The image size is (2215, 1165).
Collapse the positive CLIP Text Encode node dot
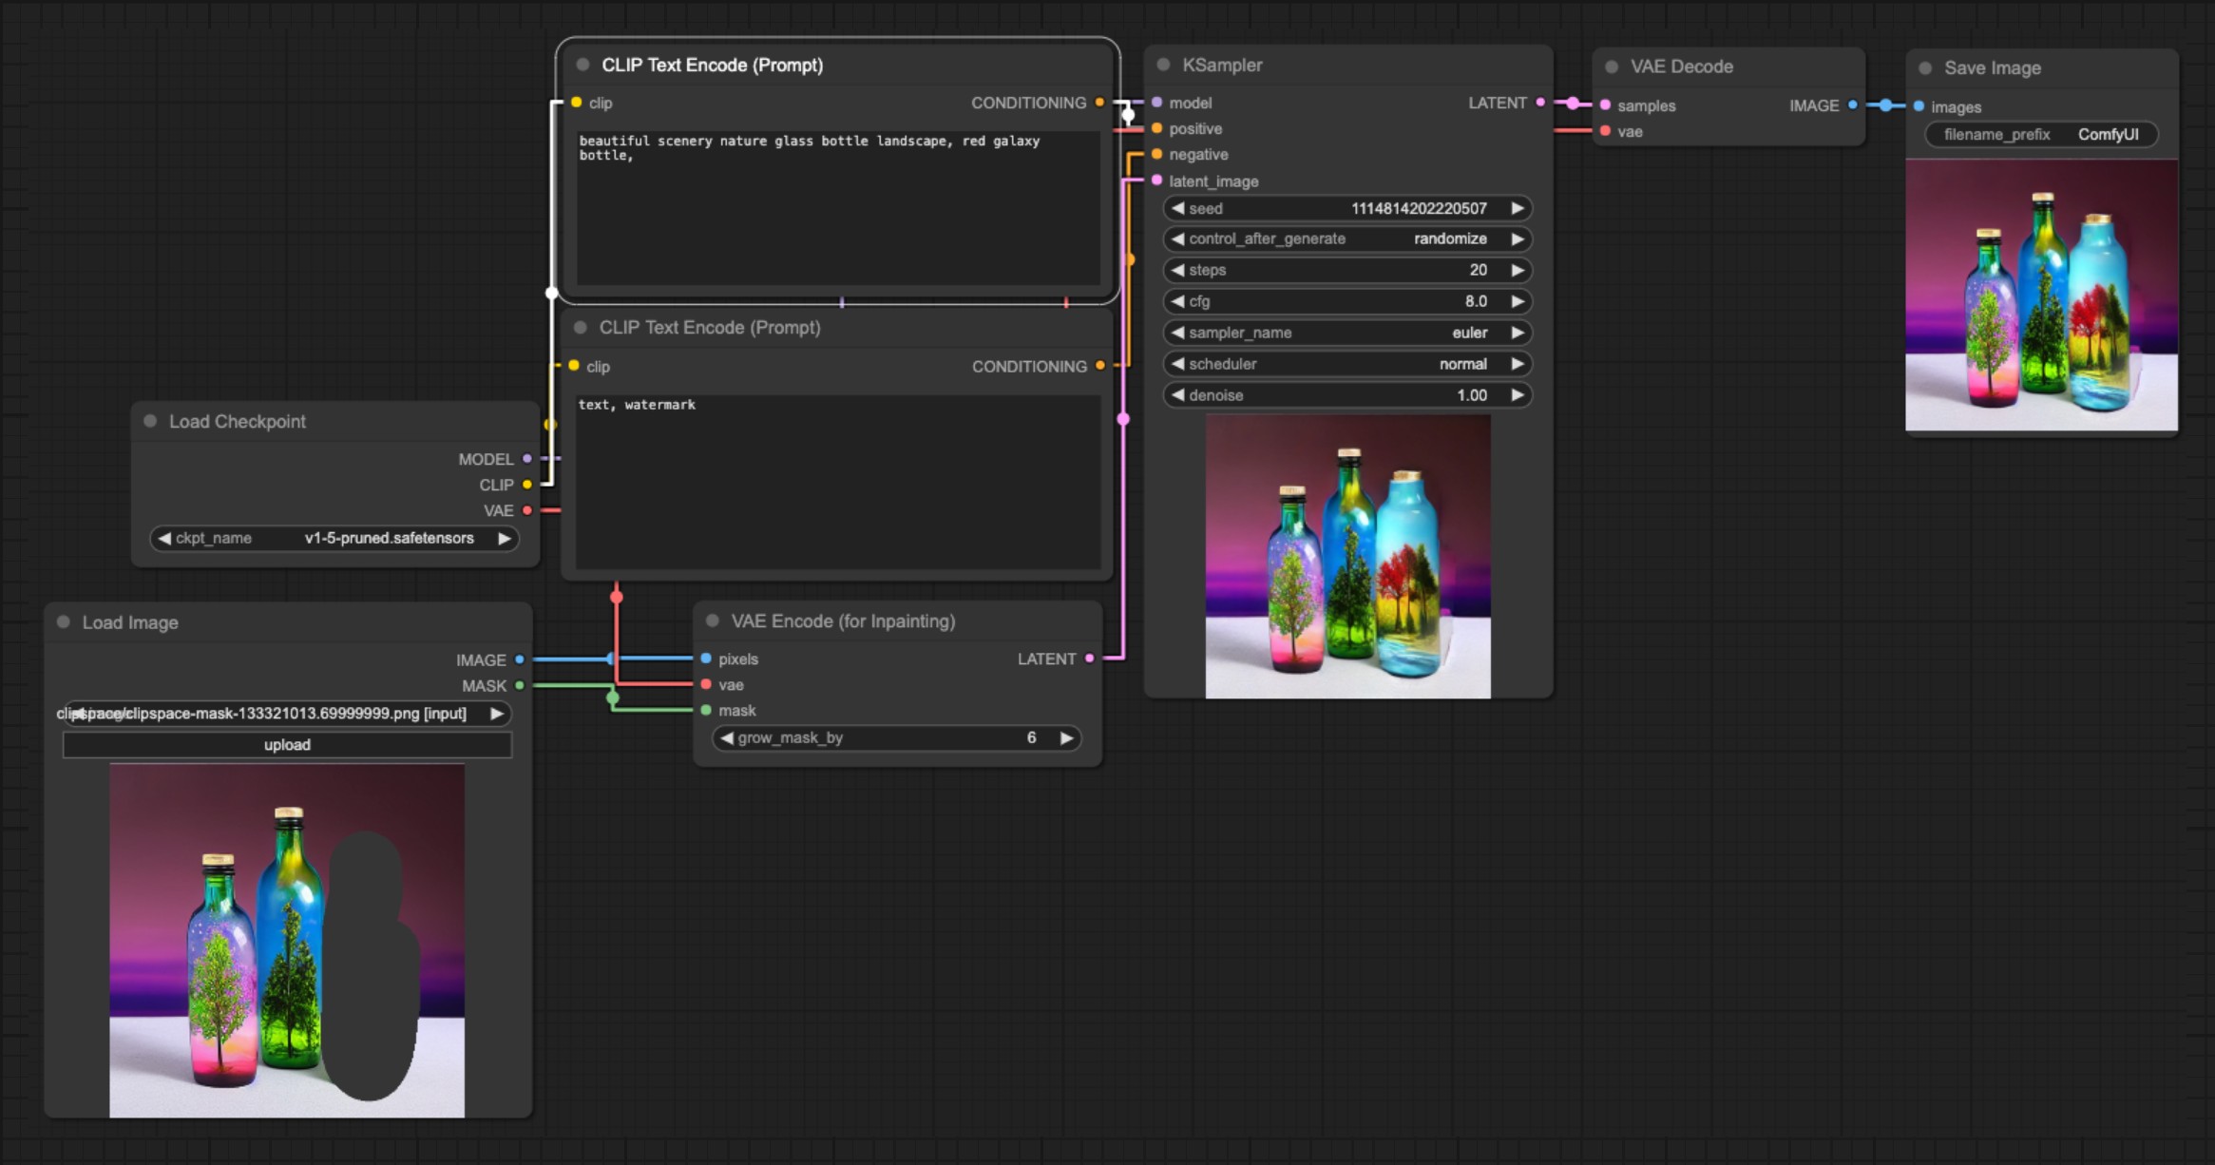click(x=582, y=65)
